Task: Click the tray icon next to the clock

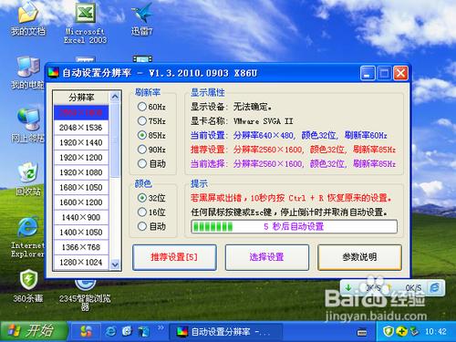Action: (414, 331)
